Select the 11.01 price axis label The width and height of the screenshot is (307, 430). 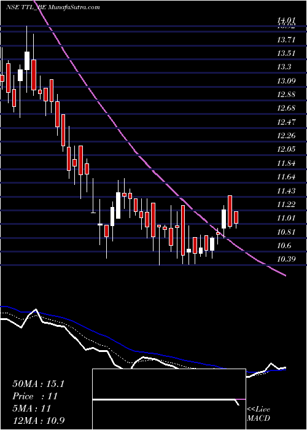(x=287, y=218)
